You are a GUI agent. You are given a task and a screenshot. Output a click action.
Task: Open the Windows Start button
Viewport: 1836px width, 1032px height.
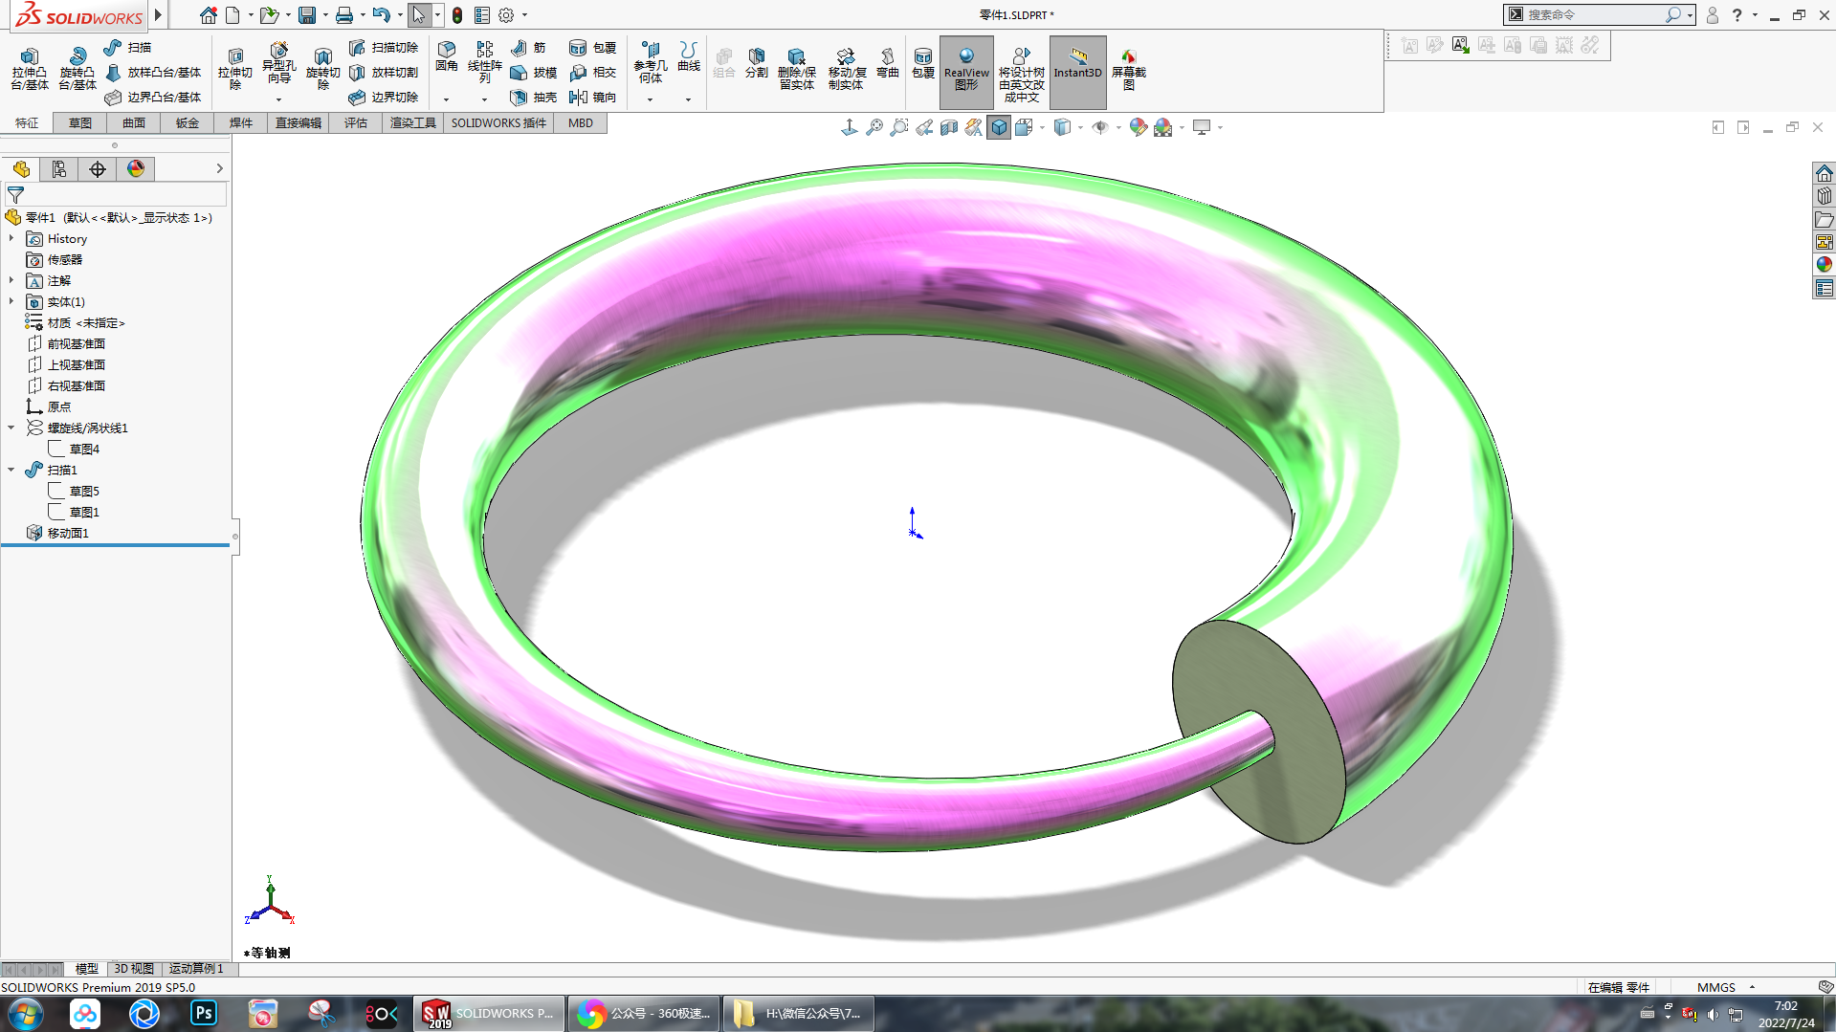[26, 1013]
